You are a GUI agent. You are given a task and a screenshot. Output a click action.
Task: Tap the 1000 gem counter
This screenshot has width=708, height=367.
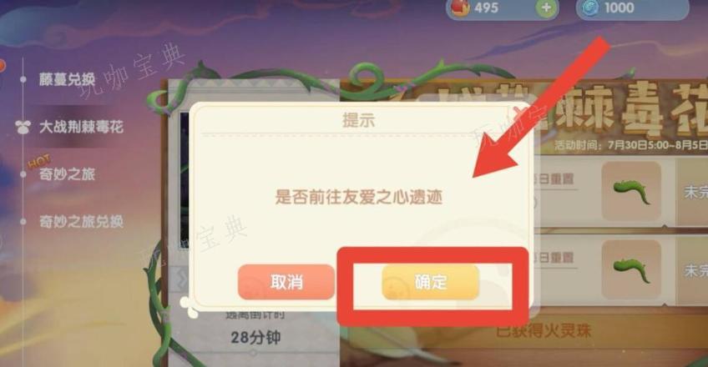coord(619,8)
